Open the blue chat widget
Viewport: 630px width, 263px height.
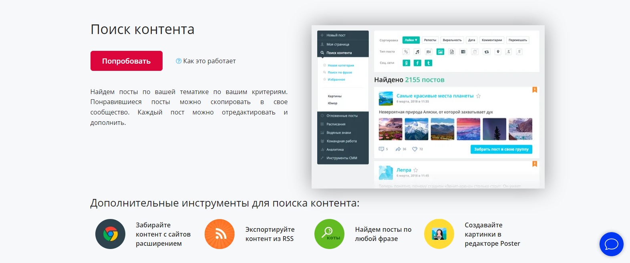pos(611,244)
